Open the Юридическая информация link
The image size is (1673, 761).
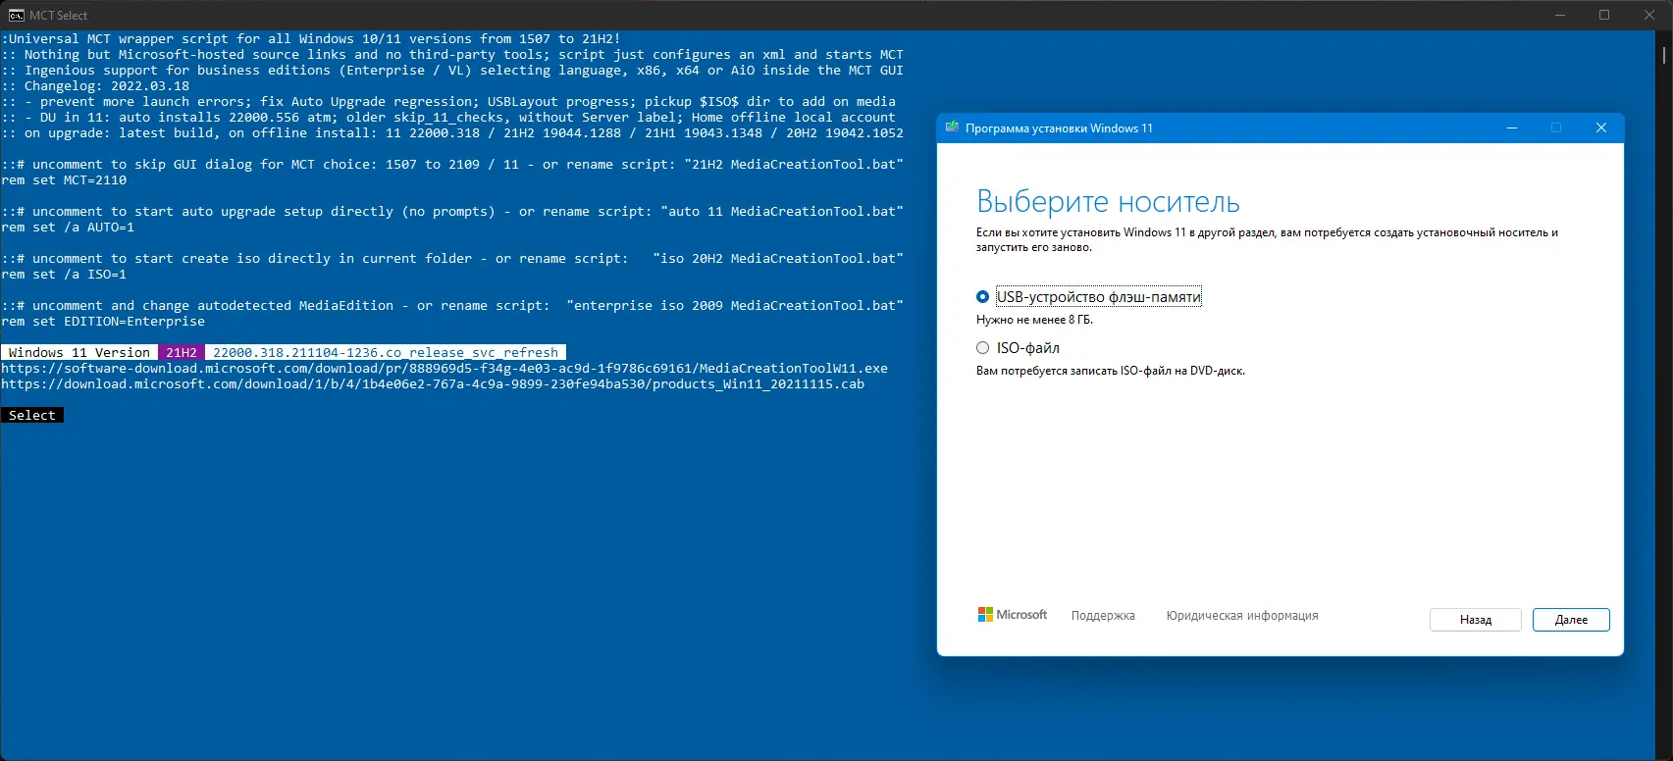(x=1242, y=616)
